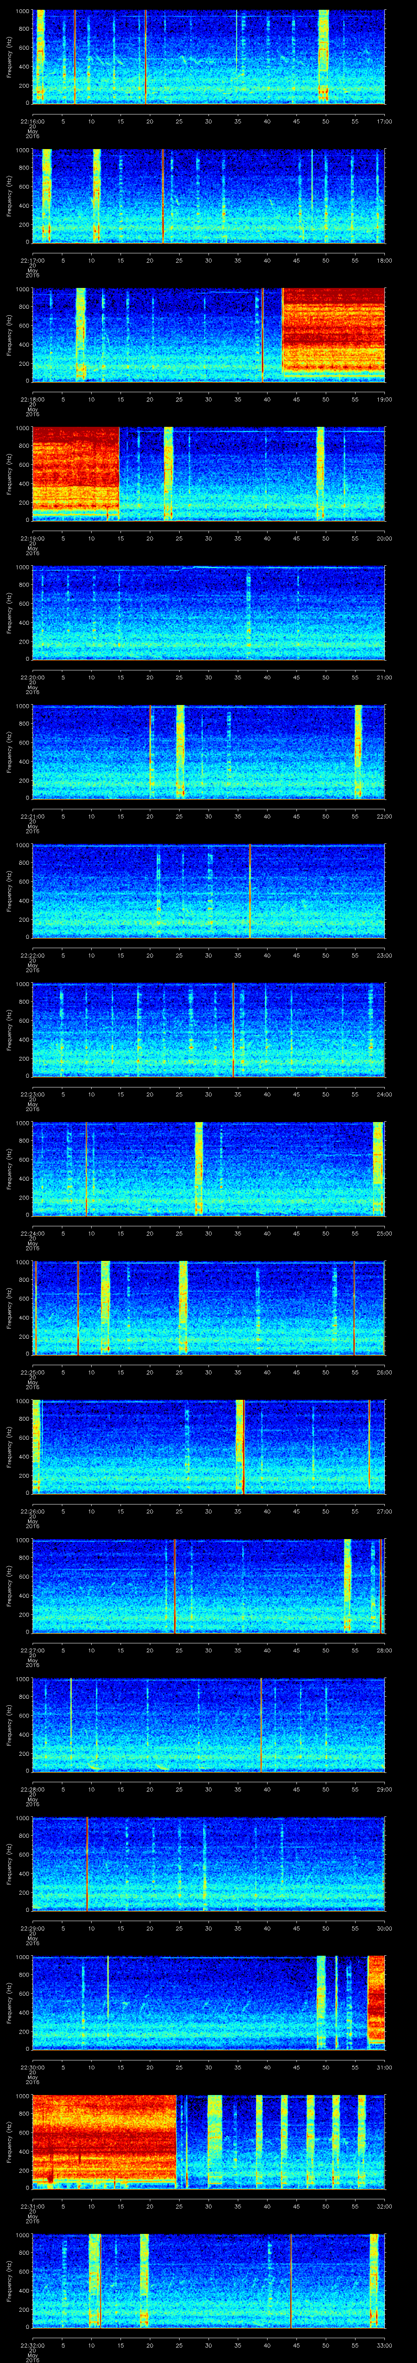Click the '45' tick label under 22:27:00 panel
Image resolution: width=417 pixels, height=2363 pixels.
tap(297, 1650)
